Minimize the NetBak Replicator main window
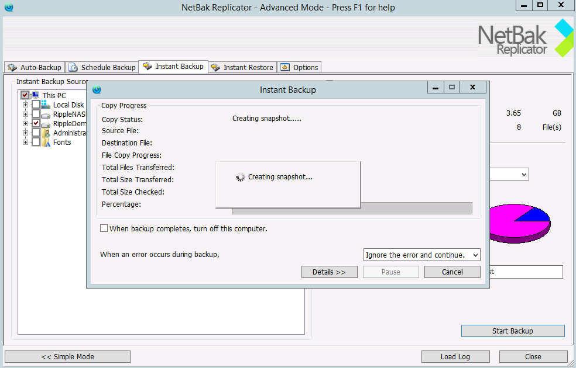The width and height of the screenshot is (576, 368). point(524,5)
